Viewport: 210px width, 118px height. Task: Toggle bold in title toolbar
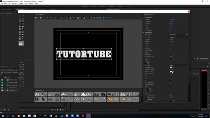click(61, 18)
